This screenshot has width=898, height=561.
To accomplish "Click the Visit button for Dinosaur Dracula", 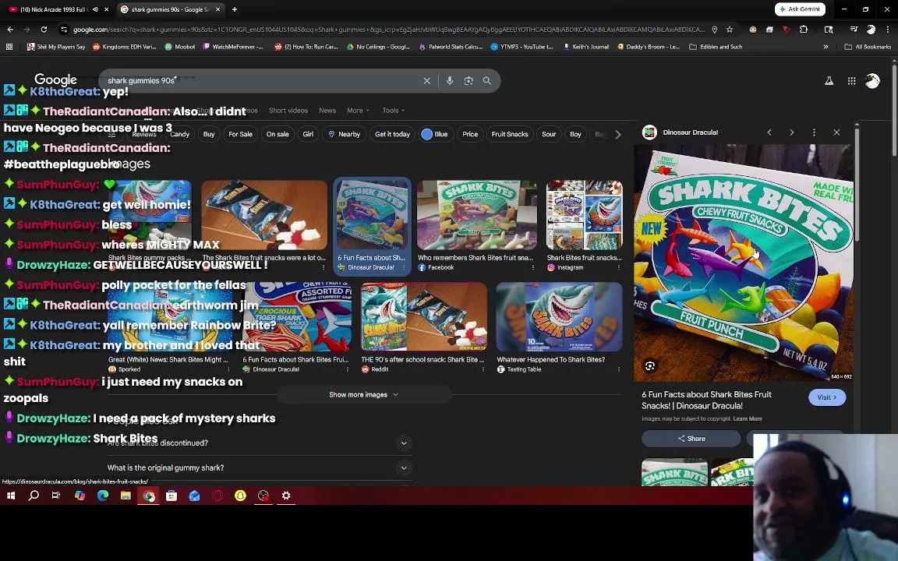I will coord(827,397).
